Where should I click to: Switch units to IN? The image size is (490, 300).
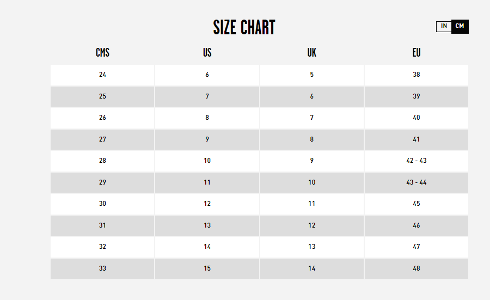click(444, 26)
